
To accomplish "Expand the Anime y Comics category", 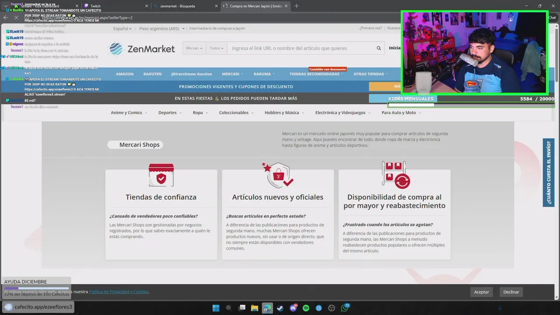I will click(129, 112).
